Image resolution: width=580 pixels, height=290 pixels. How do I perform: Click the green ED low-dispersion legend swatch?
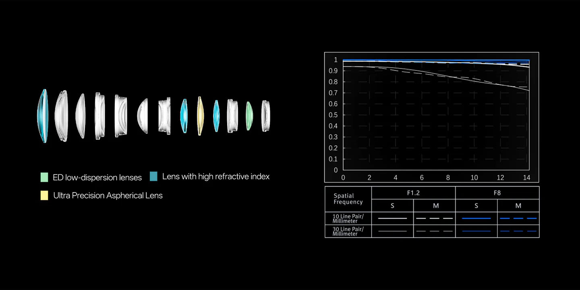tap(44, 177)
